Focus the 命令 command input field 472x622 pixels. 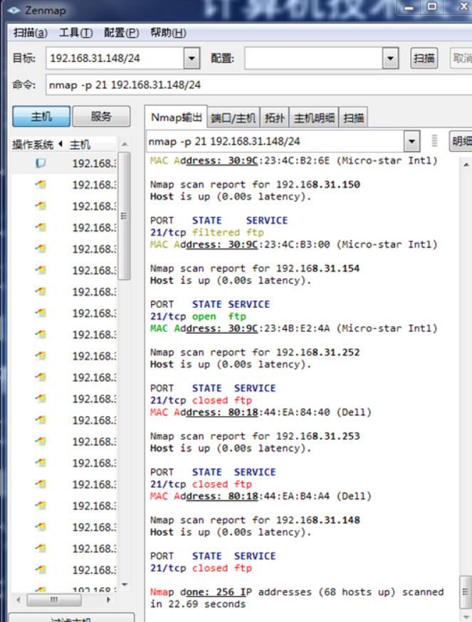(x=259, y=85)
